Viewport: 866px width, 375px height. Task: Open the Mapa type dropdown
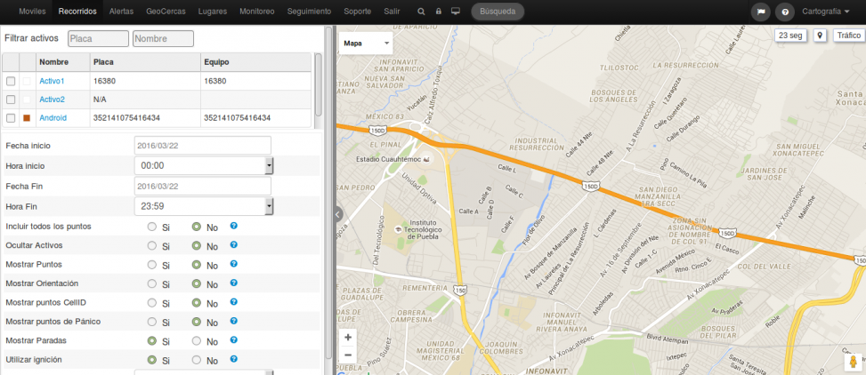coord(365,43)
